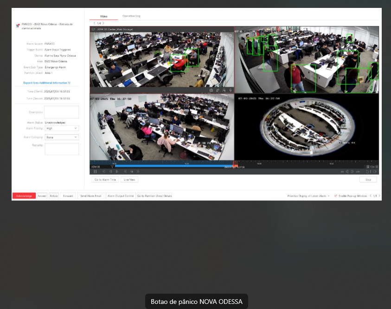Image resolution: width=391 pixels, height=309 pixels.
Task: Switch to the Operation Log tab
Action: click(x=131, y=16)
